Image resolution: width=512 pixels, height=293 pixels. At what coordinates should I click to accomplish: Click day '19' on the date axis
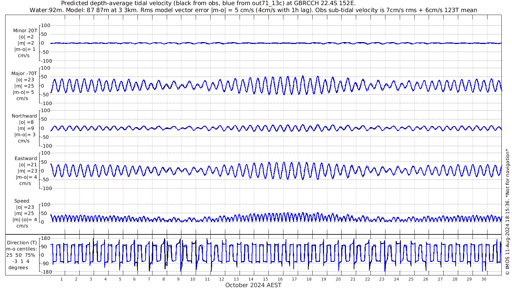[x=324, y=279]
